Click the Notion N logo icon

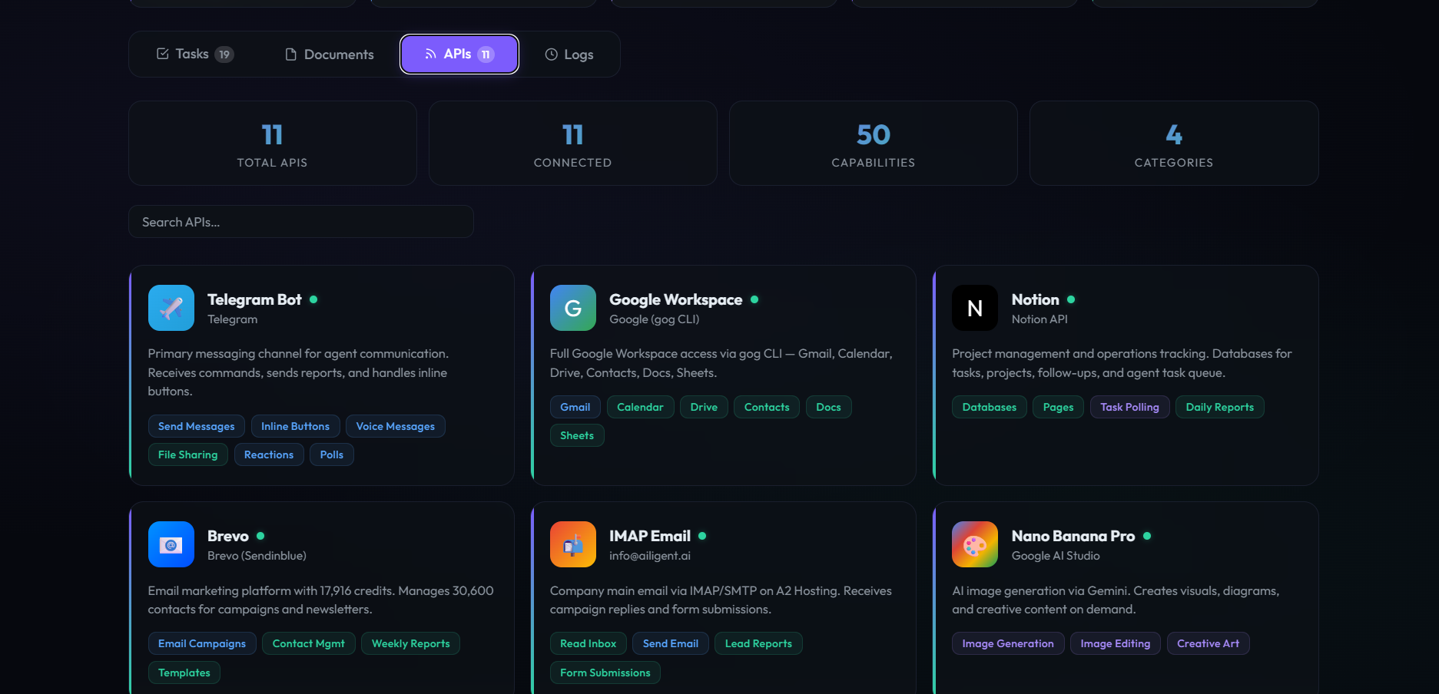click(x=975, y=308)
